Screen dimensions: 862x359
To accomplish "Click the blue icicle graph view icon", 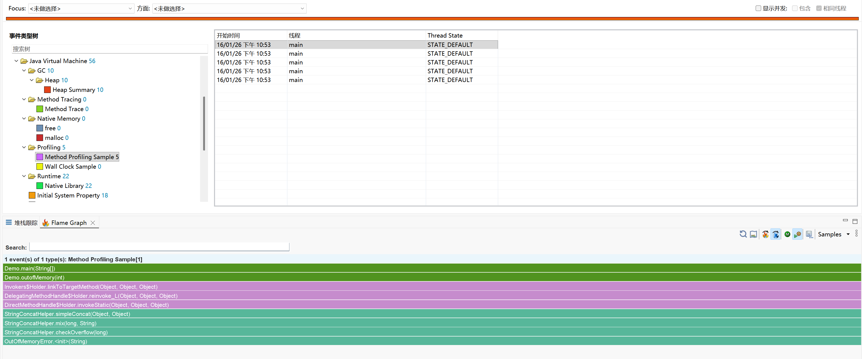I will coord(776,234).
